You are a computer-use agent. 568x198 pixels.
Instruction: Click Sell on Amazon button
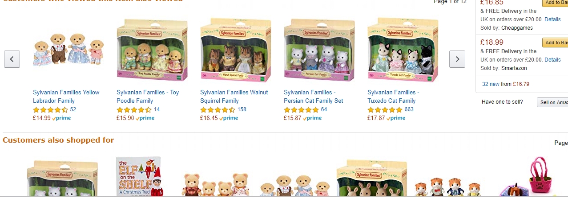tap(552, 102)
